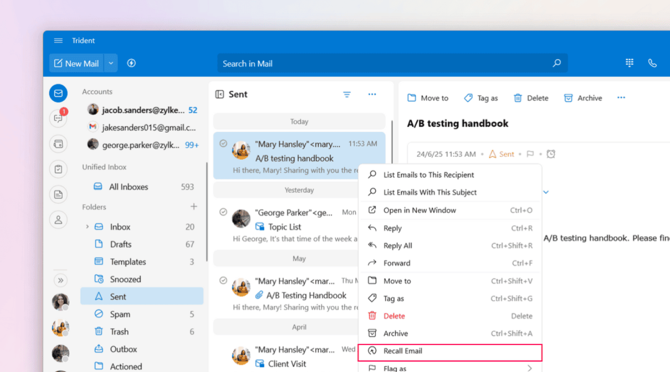Viewport: 670px width, 372px height.
Task: Expand Flag as submenu arrow
Action: [530, 369]
